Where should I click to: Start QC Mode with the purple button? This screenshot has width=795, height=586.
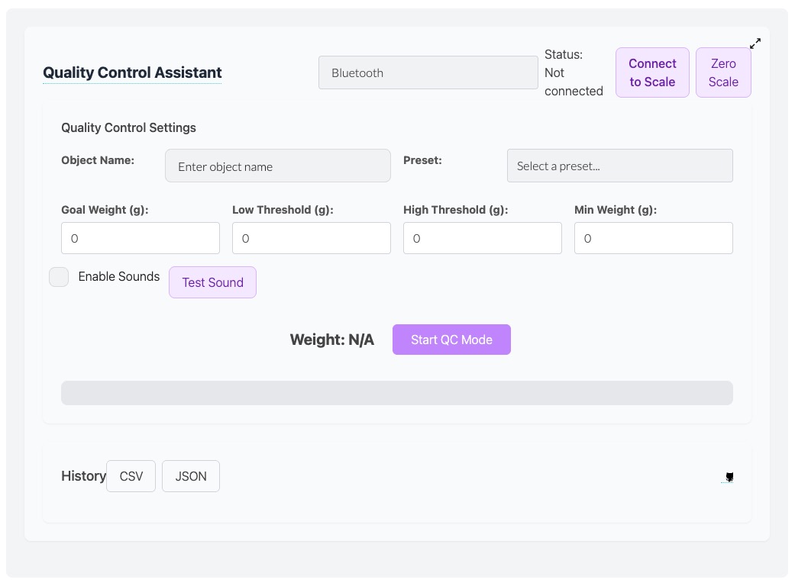451,340
